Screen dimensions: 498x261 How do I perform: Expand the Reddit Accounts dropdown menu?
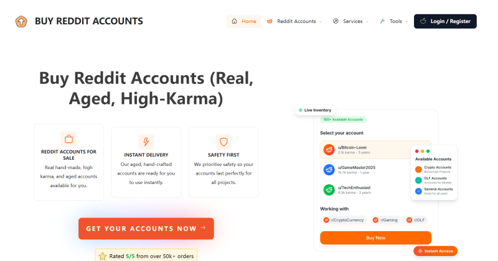(x=294, y=21)
